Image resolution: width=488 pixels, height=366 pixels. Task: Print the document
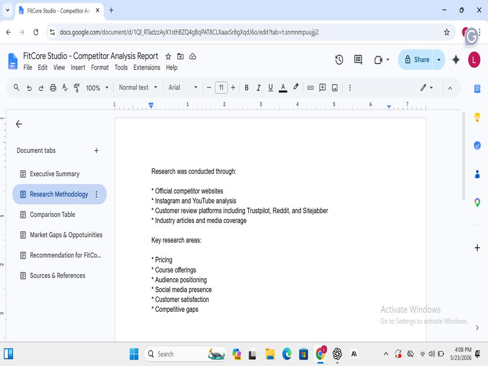[x=53, y=88]
